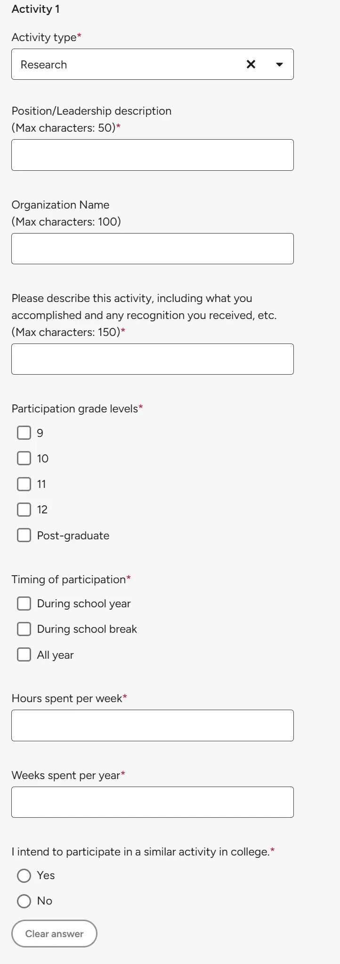The height and width of the screenshot is (964, 340).
Task: Choose Yes for similar college activity
Action: click(x=24, y=876)
